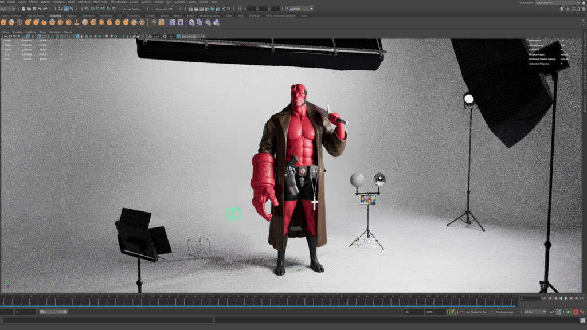Click the Render current frame icon
Screen dimensions: 587x330
coord(196,10)
